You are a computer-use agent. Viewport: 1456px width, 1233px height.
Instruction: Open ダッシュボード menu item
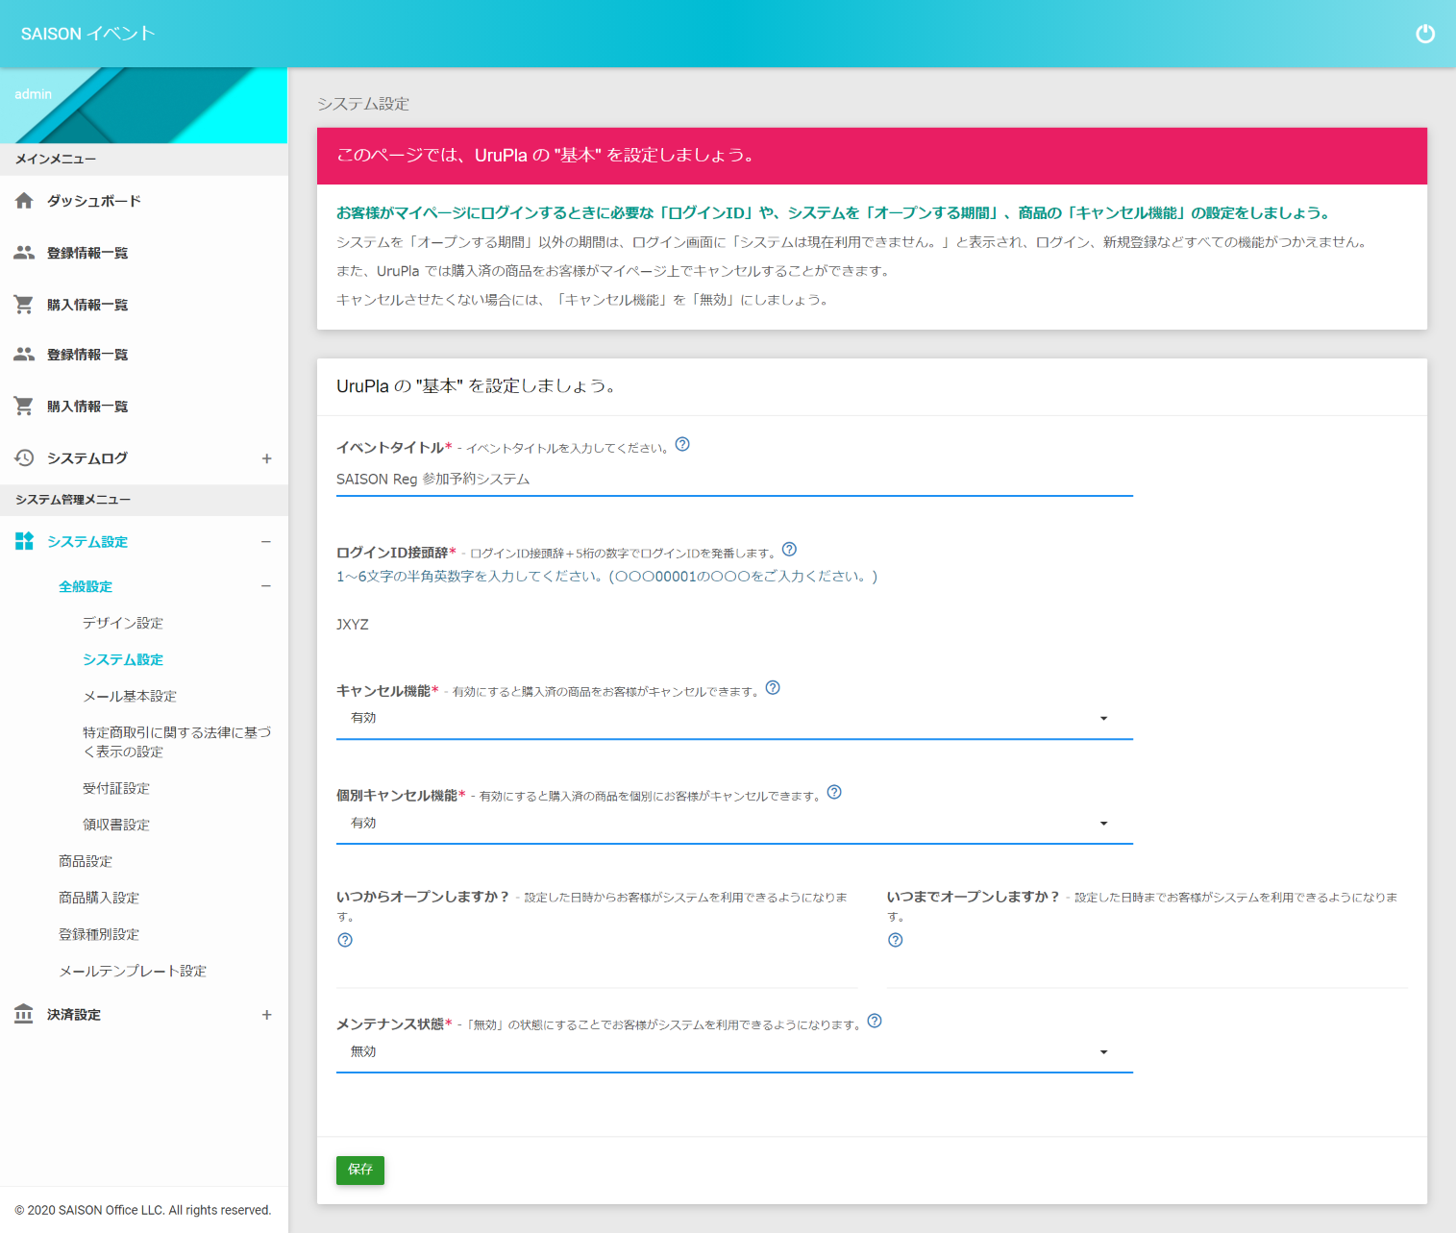pyautogui.click(x=94, y=201)
